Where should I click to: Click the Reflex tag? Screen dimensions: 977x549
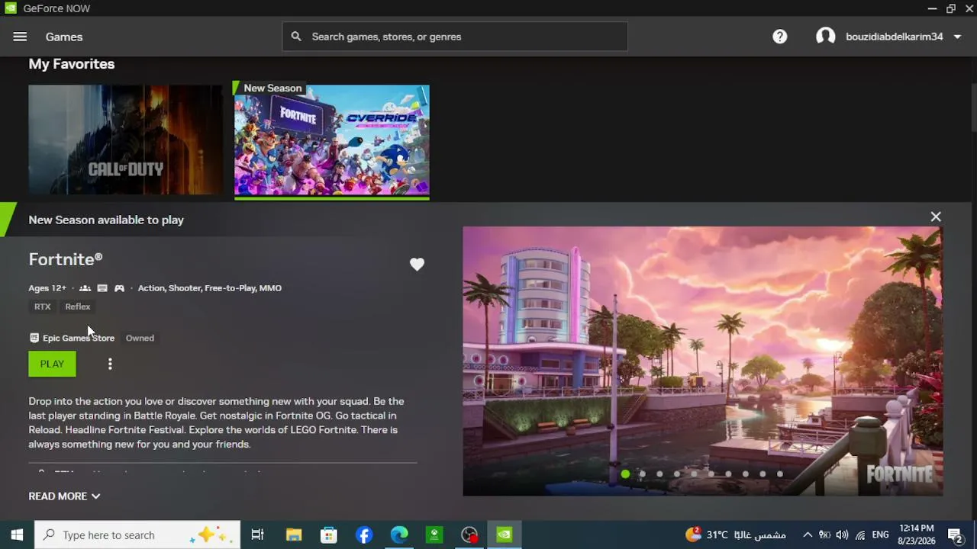(x=77, y=307)
